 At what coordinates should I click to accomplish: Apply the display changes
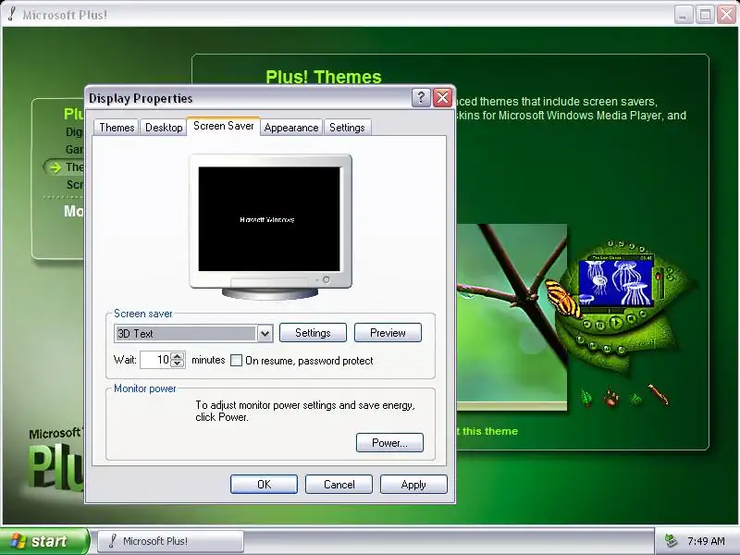[413, 484]
